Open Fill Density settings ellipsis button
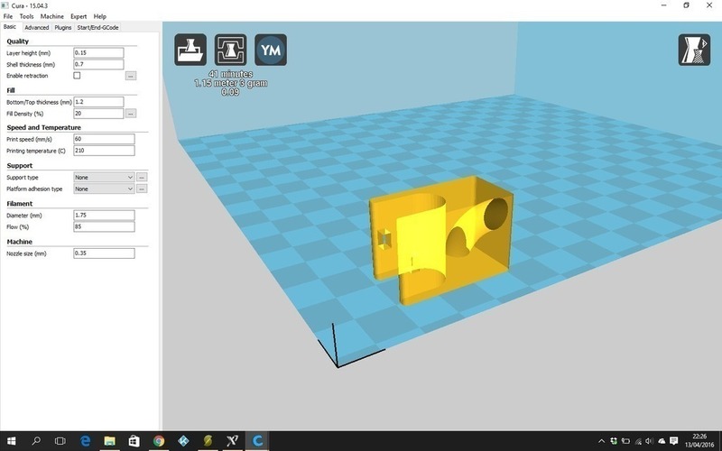 coord(131,114)
